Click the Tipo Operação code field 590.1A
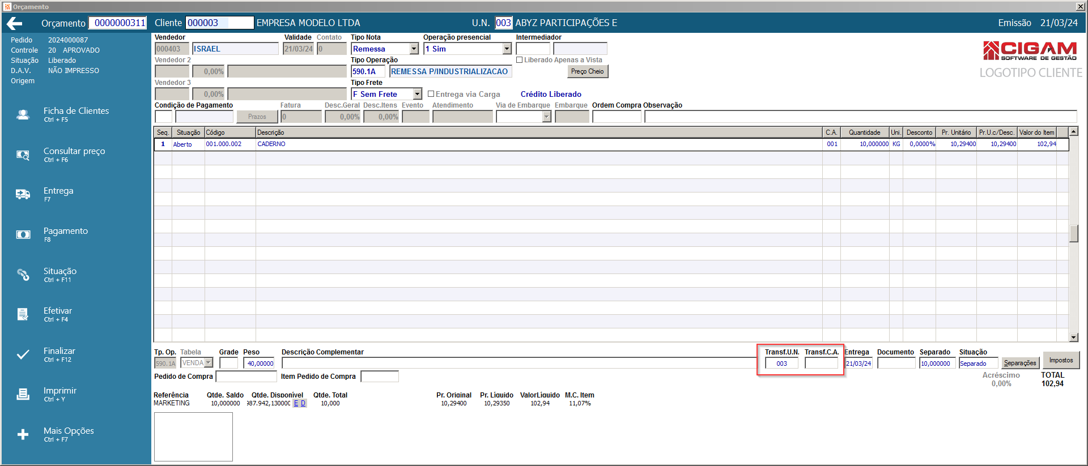 (x=368, y=71)
